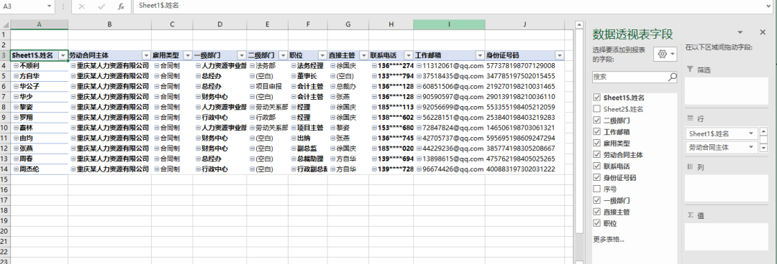Open the 直接主管 header filter dropdown
777x264 pixels.
coord(364,55)
